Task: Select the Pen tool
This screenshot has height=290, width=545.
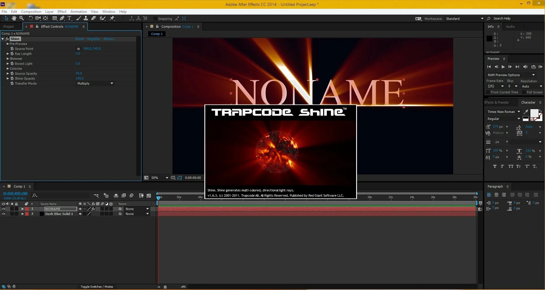Action: pos(62,18)
